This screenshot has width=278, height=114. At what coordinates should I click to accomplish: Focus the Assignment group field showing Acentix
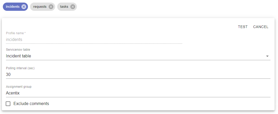coord(138,93)
